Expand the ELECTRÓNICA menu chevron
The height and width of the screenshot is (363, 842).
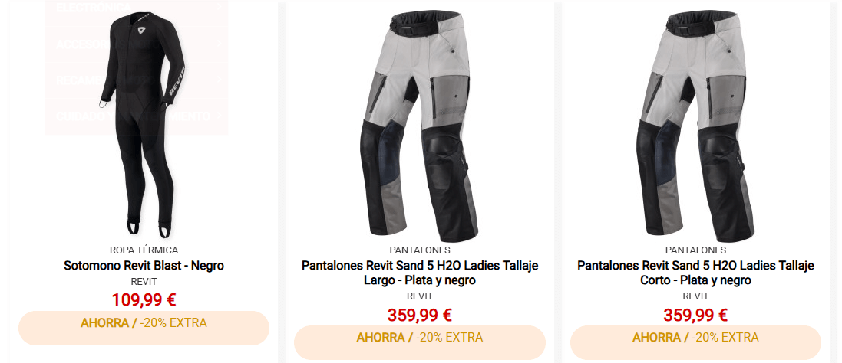[219, 7]
